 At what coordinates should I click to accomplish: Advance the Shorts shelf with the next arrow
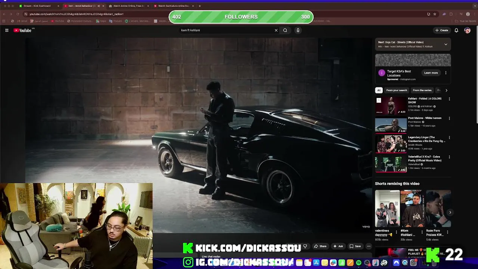point(450,212)
